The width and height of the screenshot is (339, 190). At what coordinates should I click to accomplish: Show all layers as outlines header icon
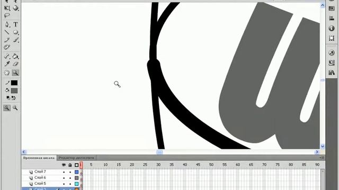76,165
